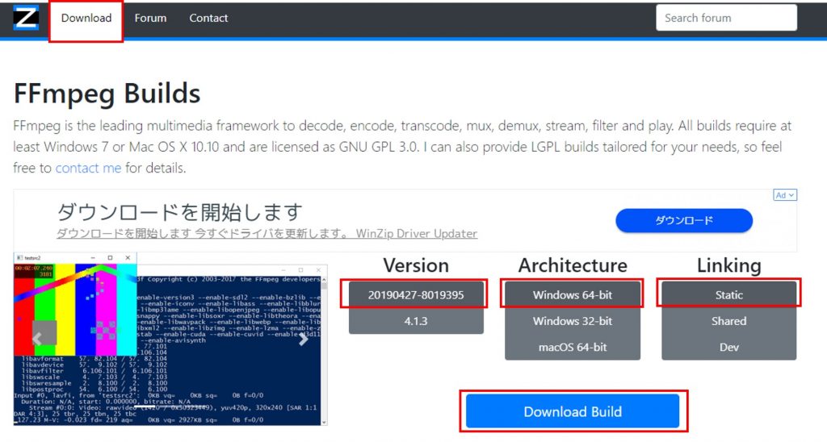827x442 pixels.
Task: Follow the 'contact me' link
Action: 88,168
